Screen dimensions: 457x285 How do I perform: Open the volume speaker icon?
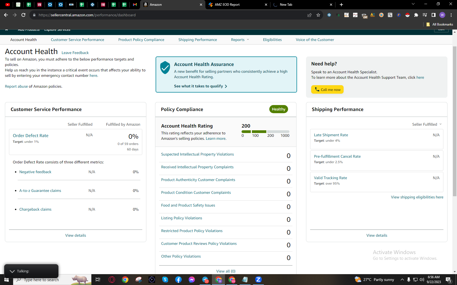422,280
